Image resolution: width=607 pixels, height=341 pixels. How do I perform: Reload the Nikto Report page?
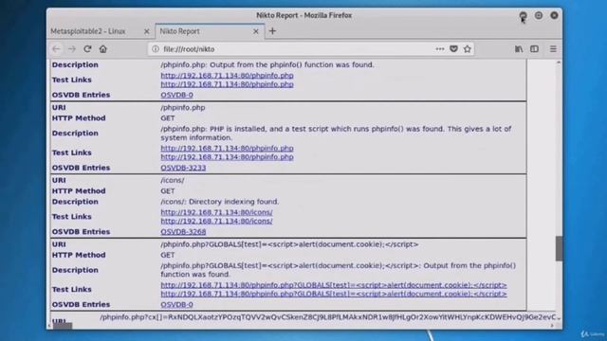coord(87,49)
